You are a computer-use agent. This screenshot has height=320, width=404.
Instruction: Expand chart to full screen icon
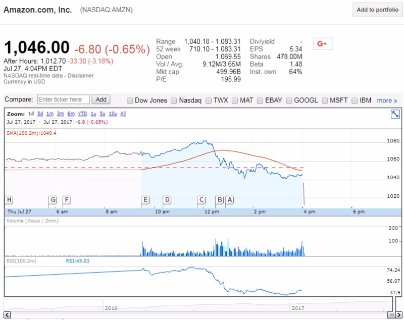point(395,114)
